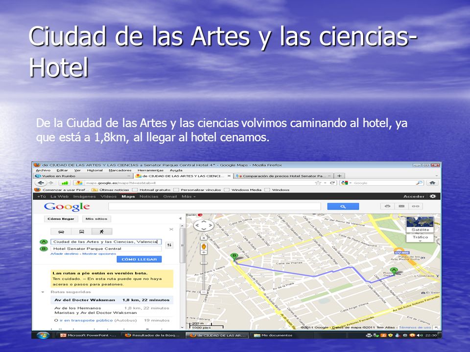Select the walking travel mode icon
The height and width of the screenshot is (352, 470).
pyautogui.click(x=102, y=232)
